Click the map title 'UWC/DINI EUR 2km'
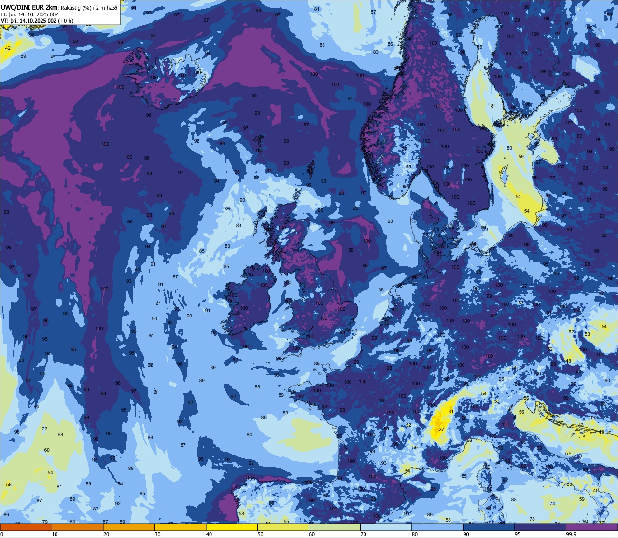 coord(29,7)
